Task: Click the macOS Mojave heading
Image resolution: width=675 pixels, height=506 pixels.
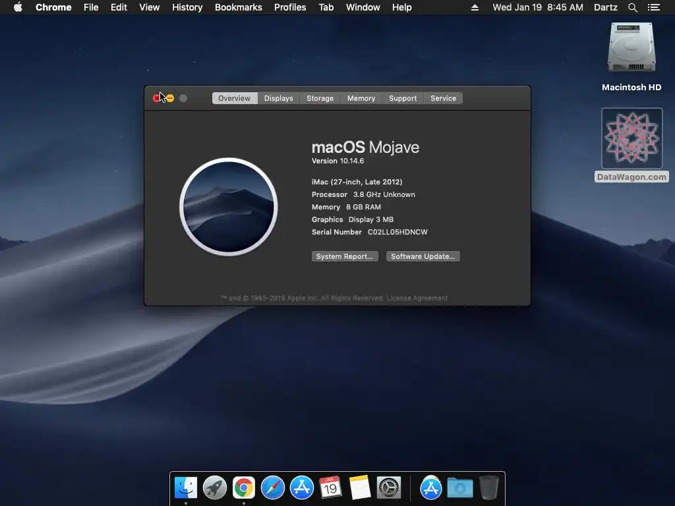Action: click(x=365, y=147)
